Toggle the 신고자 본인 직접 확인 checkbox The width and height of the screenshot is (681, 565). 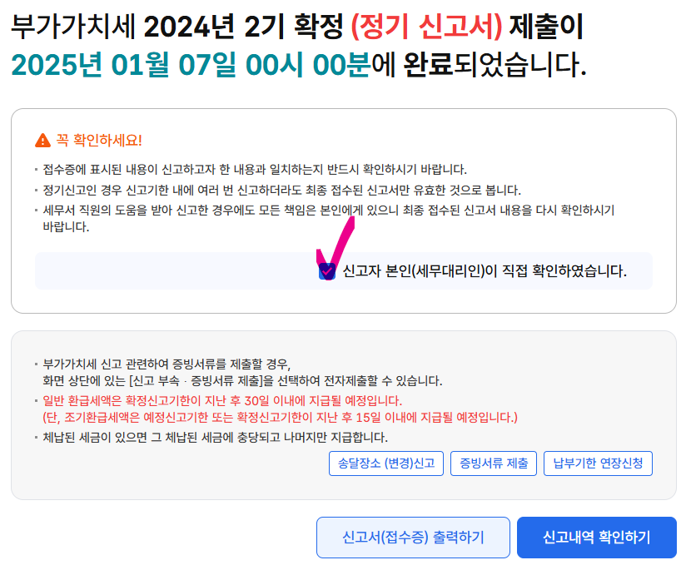pos(326,271)
